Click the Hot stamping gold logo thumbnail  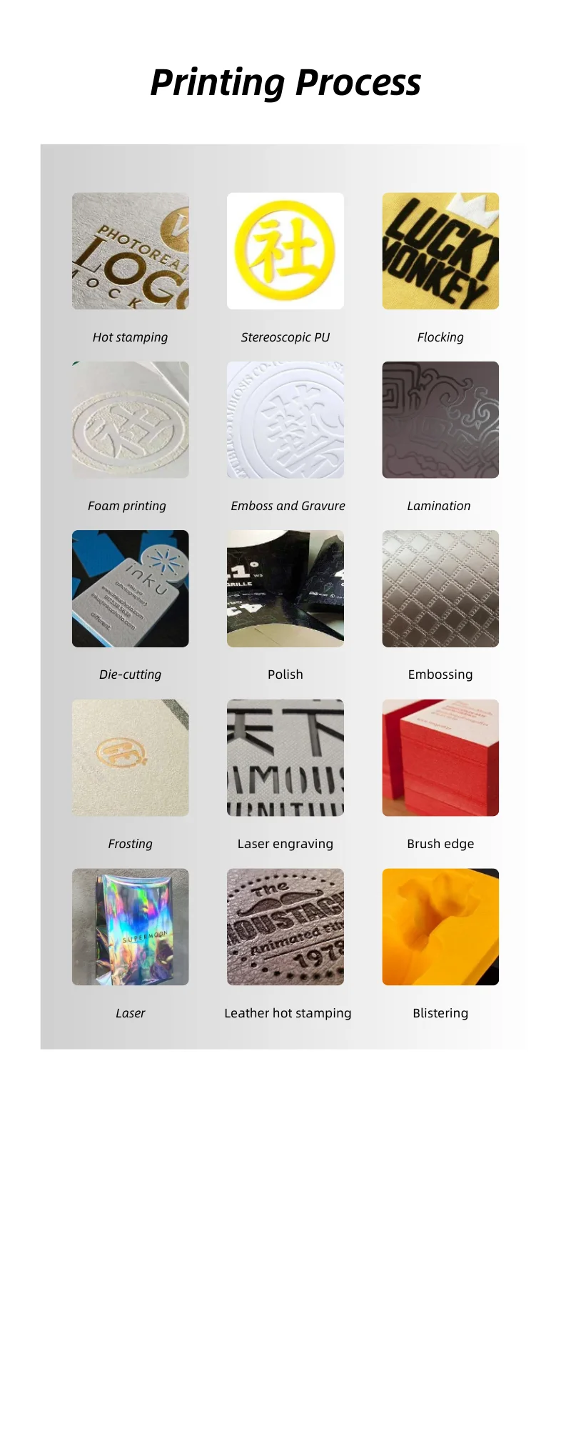(x=131, y=251)
